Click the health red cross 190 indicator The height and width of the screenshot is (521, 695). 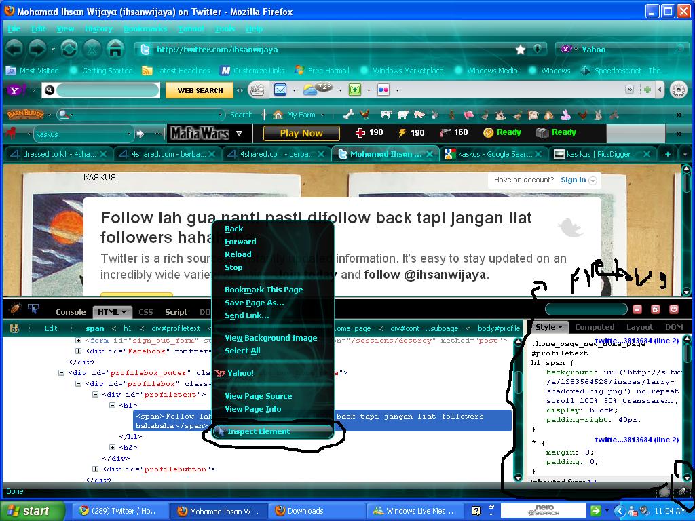(369, 132)
